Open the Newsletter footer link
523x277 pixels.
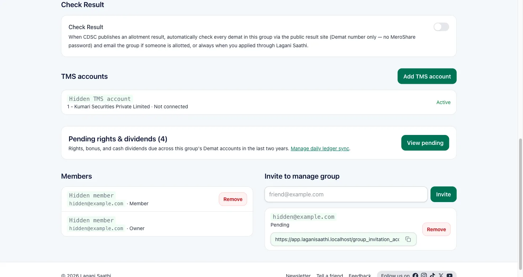[298, 275]
